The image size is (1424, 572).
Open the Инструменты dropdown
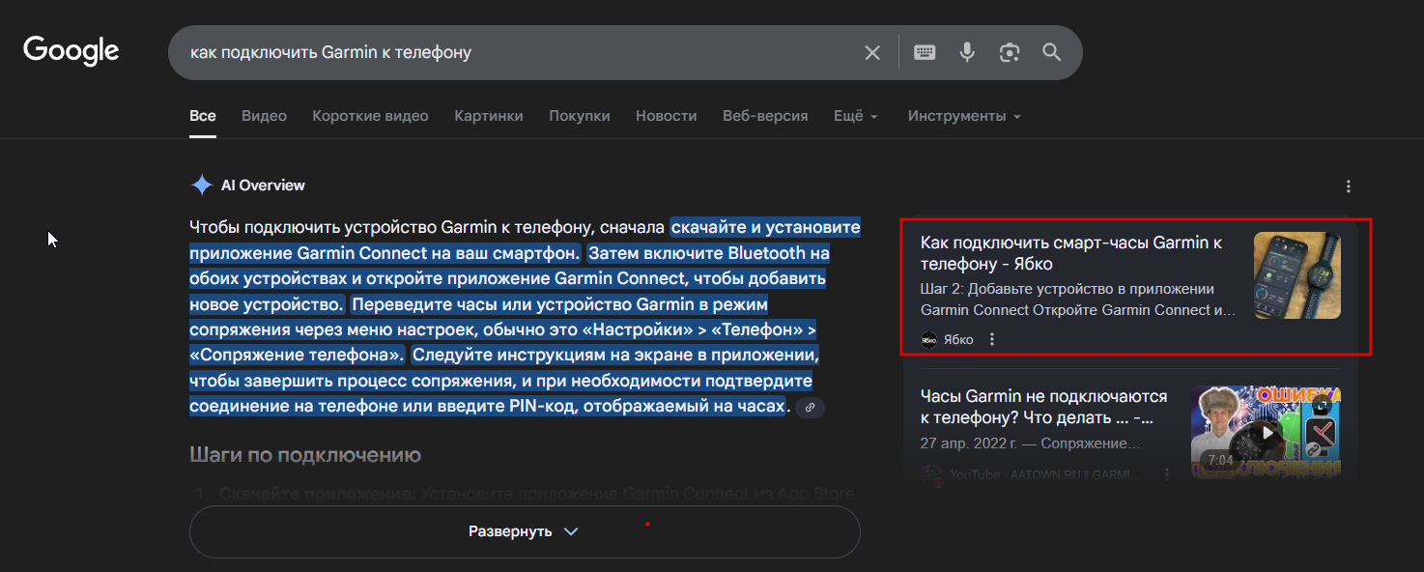(964, 116)
